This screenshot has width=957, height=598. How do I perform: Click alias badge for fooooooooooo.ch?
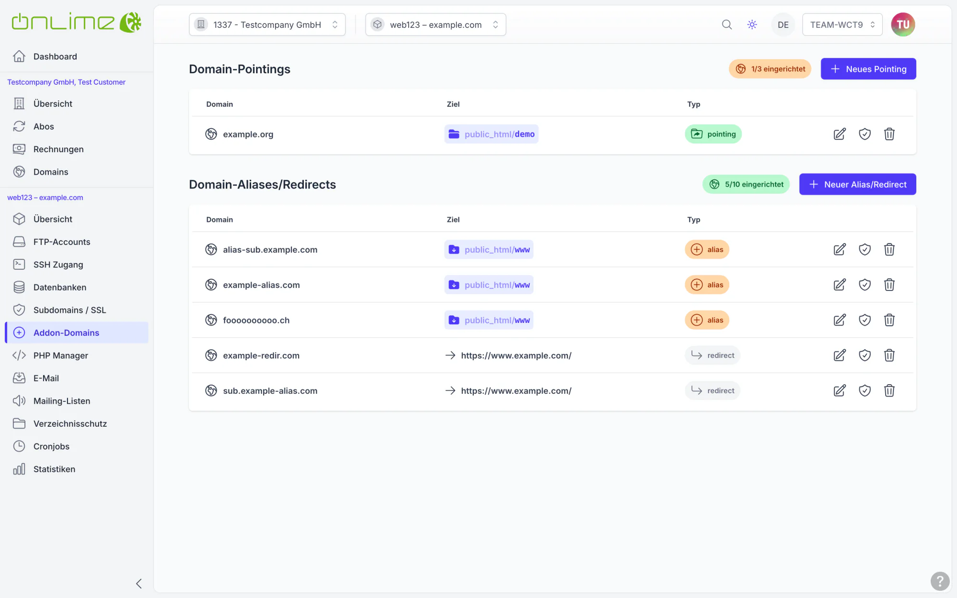(707, 320)
